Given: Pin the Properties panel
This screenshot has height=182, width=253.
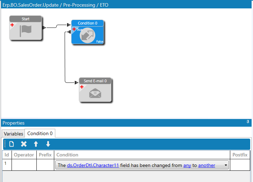Looking at the screenshot, I should [248, 122].
